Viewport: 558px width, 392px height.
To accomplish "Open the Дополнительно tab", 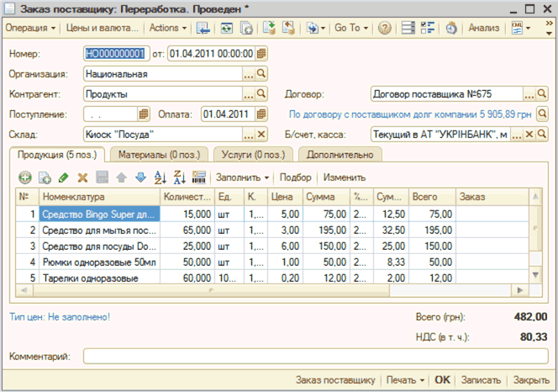I will pos(340,155).
